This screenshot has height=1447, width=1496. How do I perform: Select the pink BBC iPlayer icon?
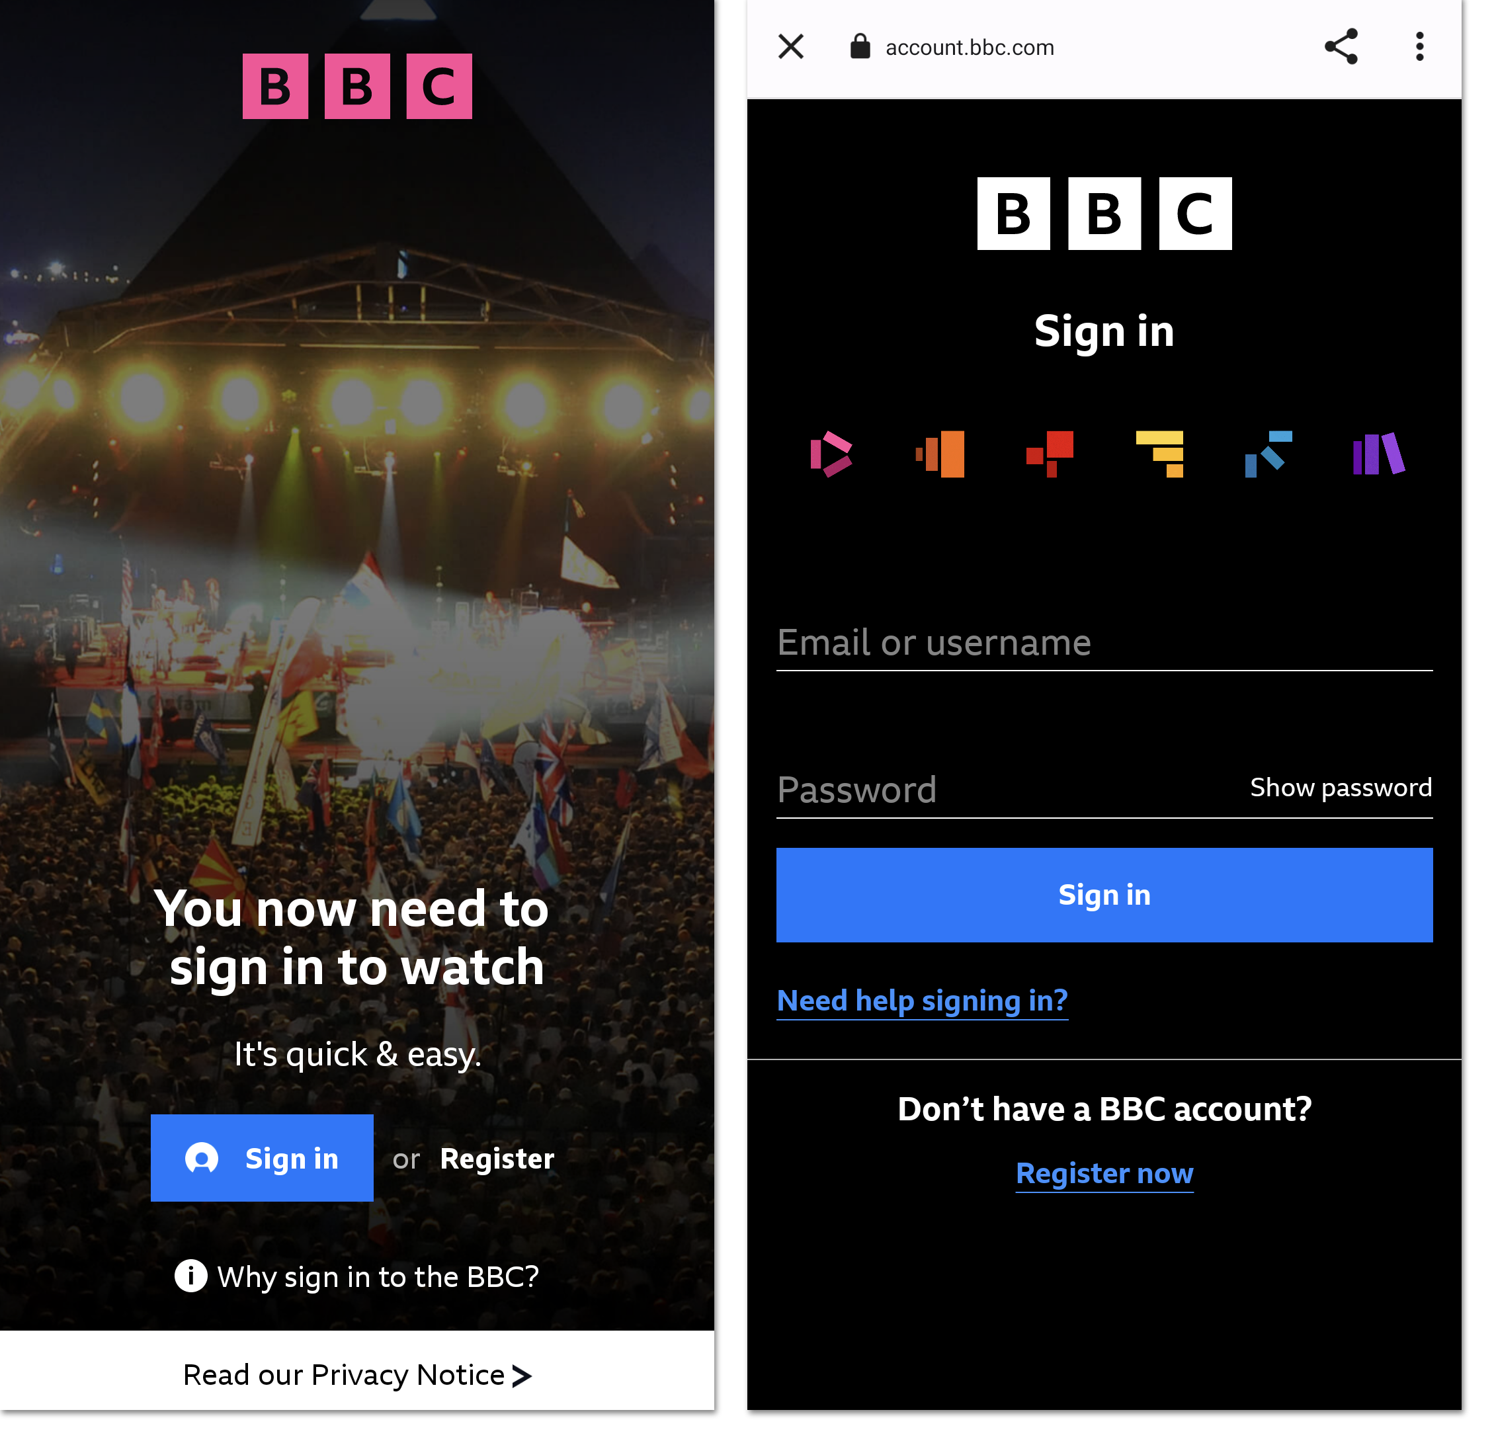831,455
